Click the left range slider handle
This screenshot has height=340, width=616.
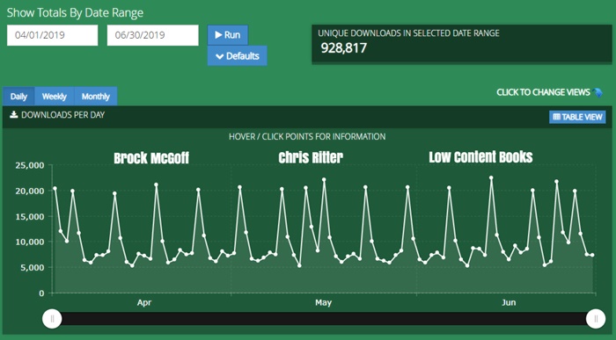point(52,319)
